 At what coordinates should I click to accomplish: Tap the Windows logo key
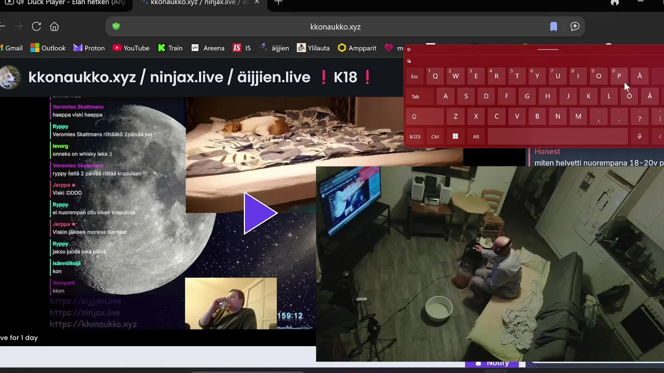[x=455, y=137]
